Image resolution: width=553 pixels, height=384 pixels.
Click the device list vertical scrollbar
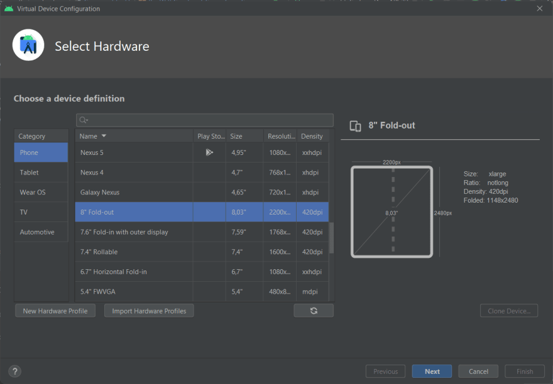coord(331,237)
